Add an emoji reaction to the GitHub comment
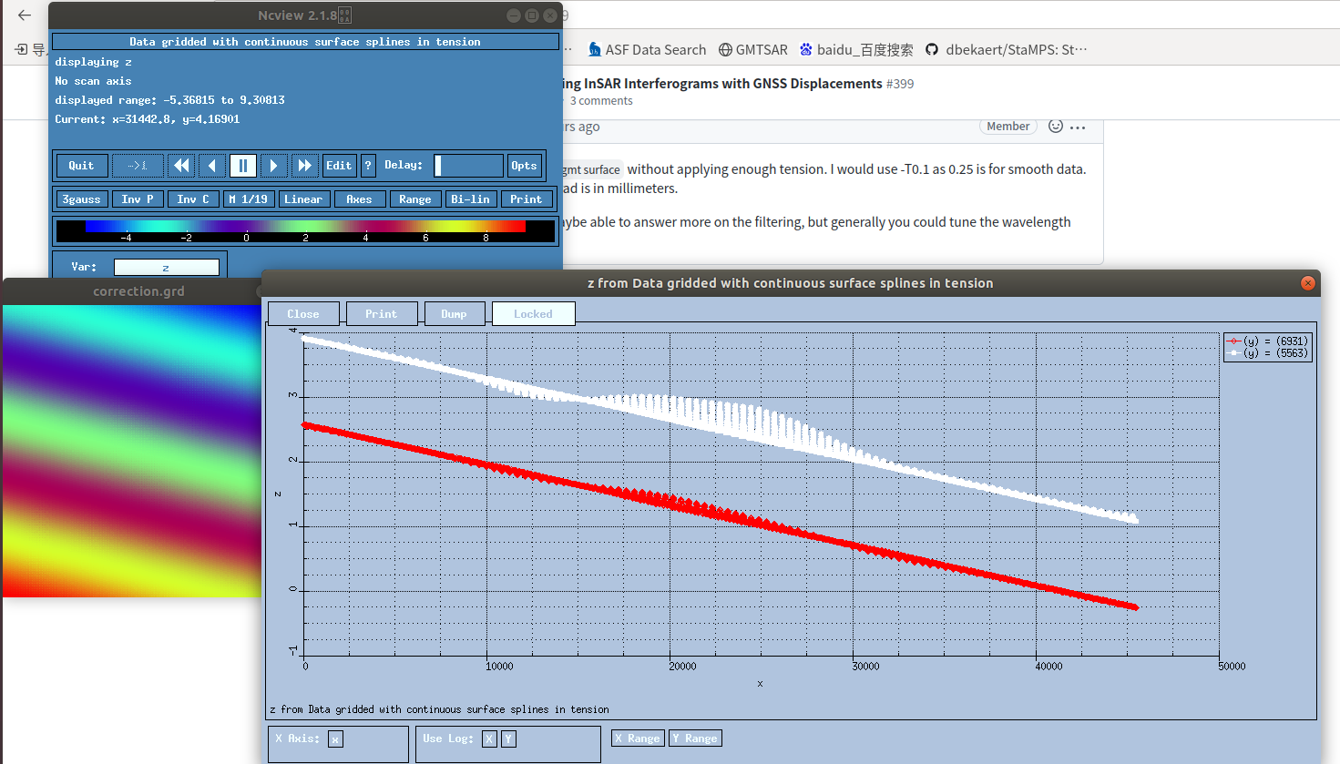 point(1054,127)
